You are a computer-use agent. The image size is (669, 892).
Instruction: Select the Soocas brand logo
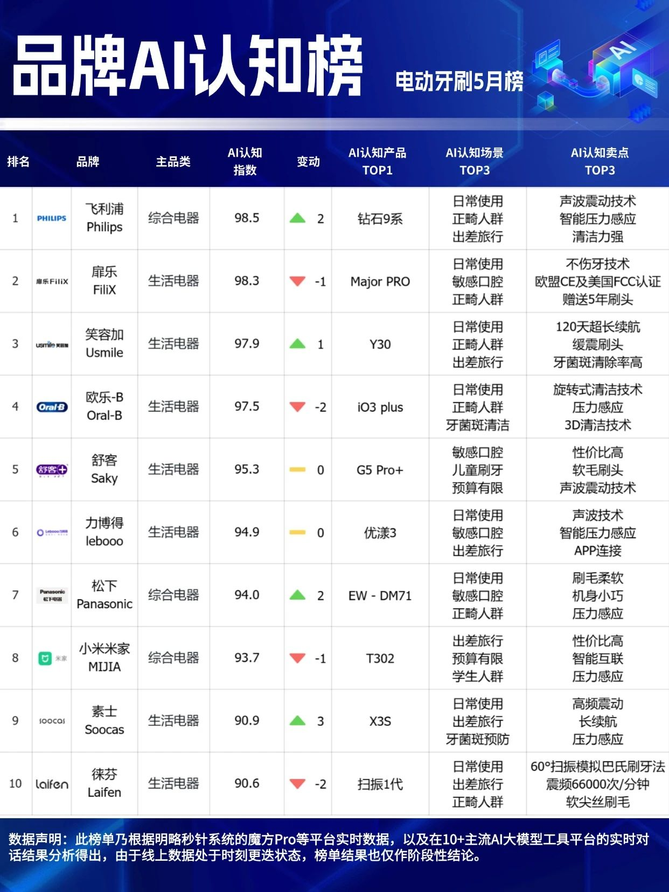[52, 721]
